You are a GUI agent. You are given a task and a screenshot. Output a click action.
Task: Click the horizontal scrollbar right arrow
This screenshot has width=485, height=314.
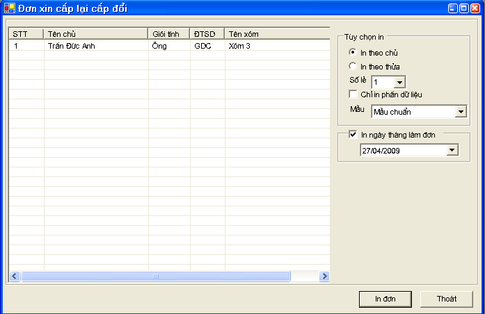pos(324,276)
